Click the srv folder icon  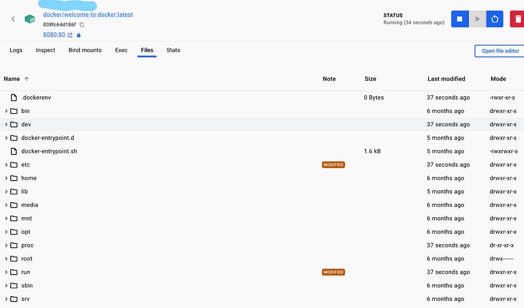click(x=14, y=299)
